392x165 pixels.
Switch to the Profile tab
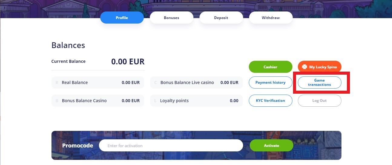(x=122, y=18)
